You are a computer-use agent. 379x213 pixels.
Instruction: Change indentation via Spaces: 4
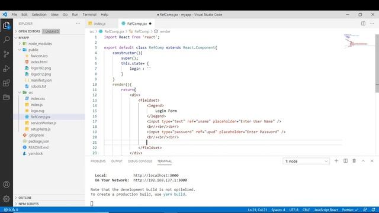(278, 209)
